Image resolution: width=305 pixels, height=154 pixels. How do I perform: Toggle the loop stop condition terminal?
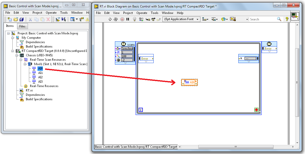[x=256, y=110]
